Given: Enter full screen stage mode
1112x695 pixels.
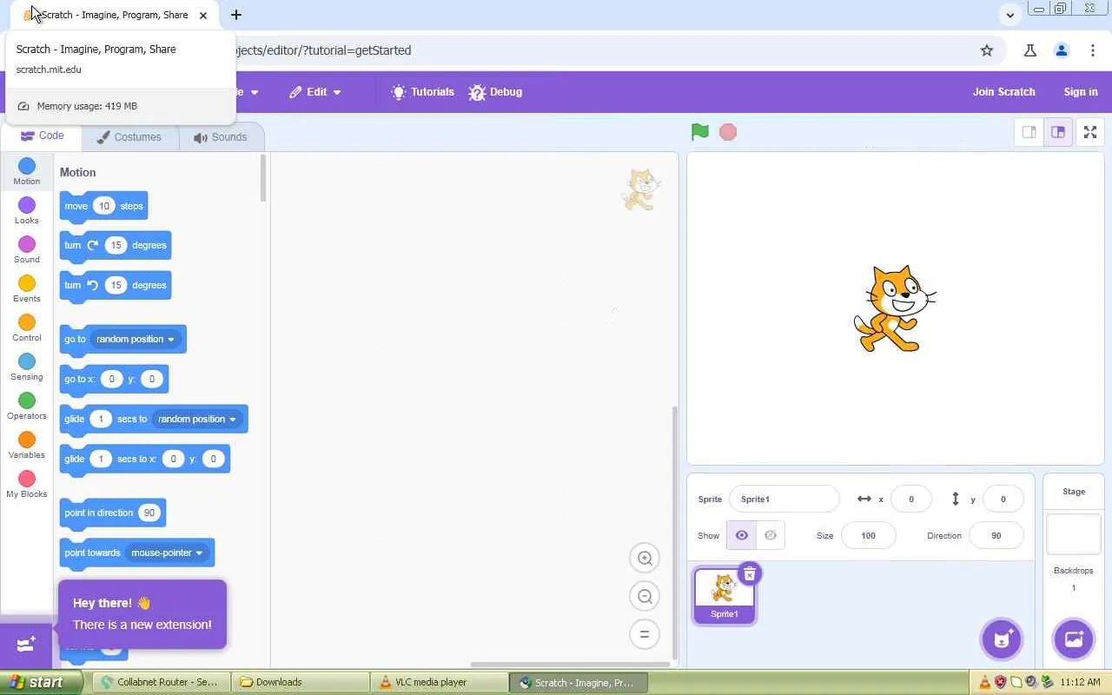Looking at the screenshot, I should click(x=1090, y=132).
